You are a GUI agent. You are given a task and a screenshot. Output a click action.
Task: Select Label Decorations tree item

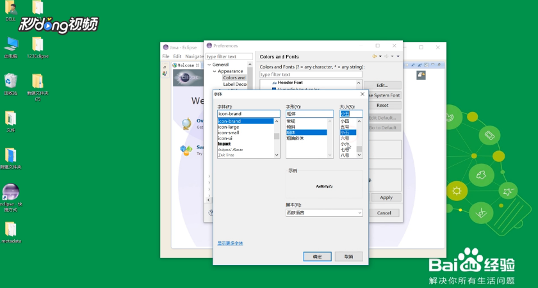point(235,84)
